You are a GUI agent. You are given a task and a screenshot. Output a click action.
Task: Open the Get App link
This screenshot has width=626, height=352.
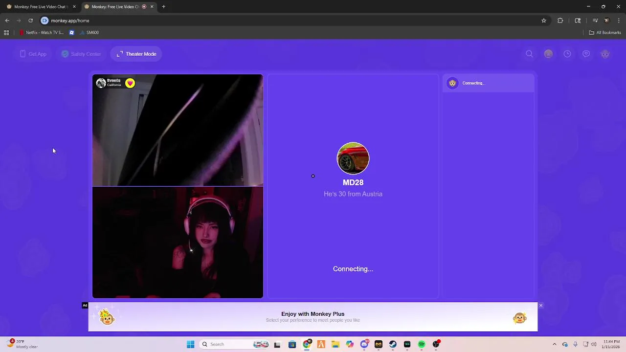tap(33, 54)
